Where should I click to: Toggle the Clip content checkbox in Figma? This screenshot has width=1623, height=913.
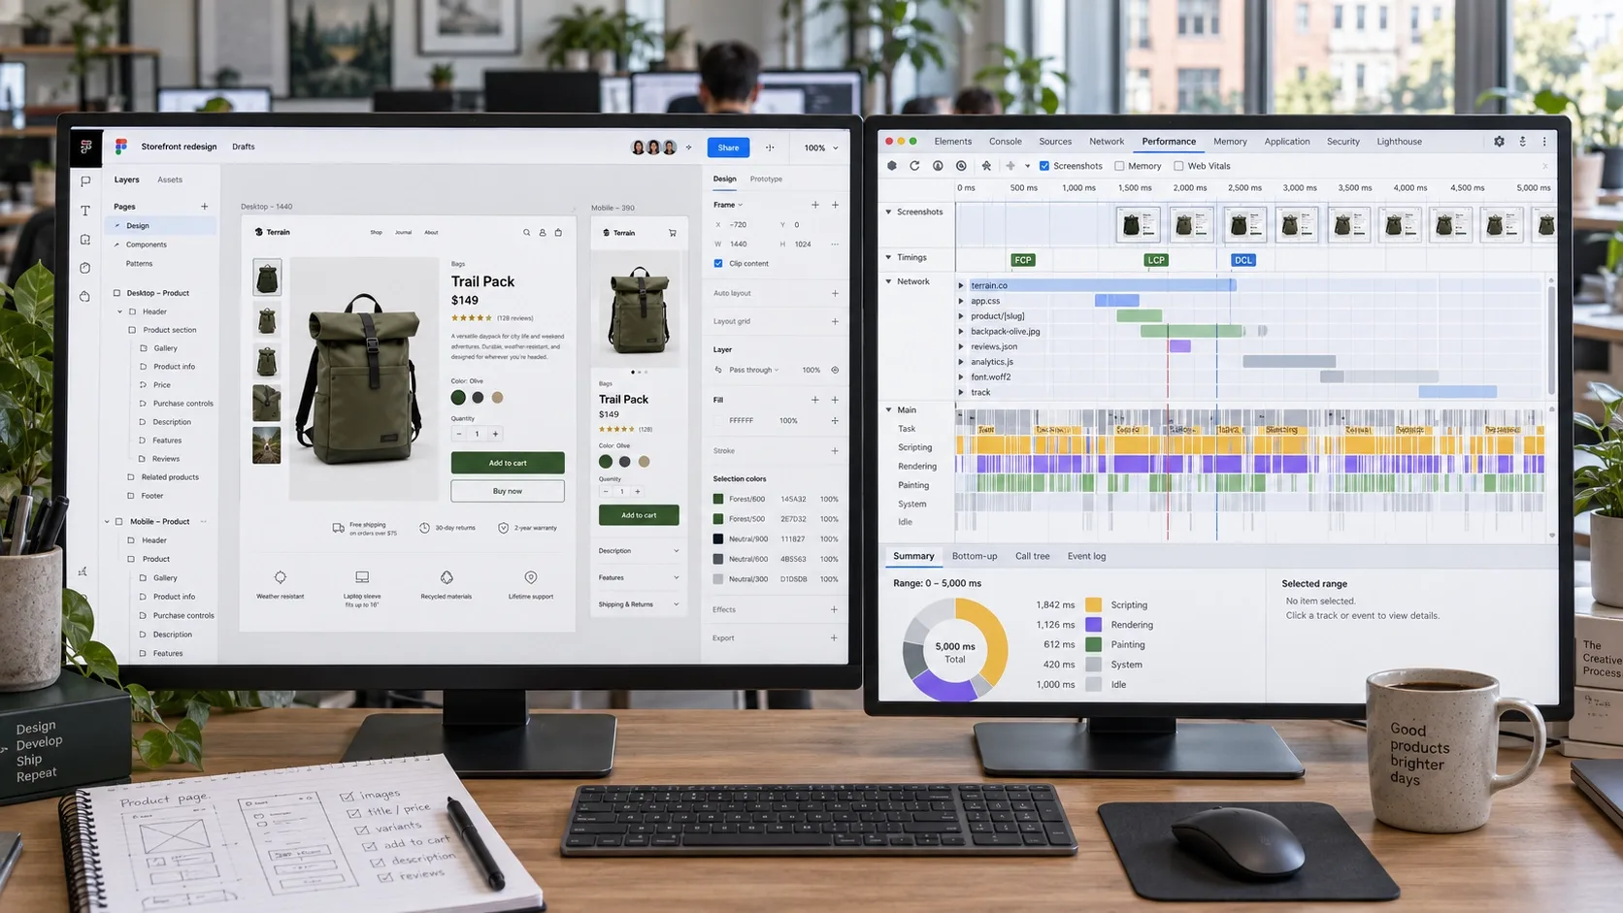718,264
